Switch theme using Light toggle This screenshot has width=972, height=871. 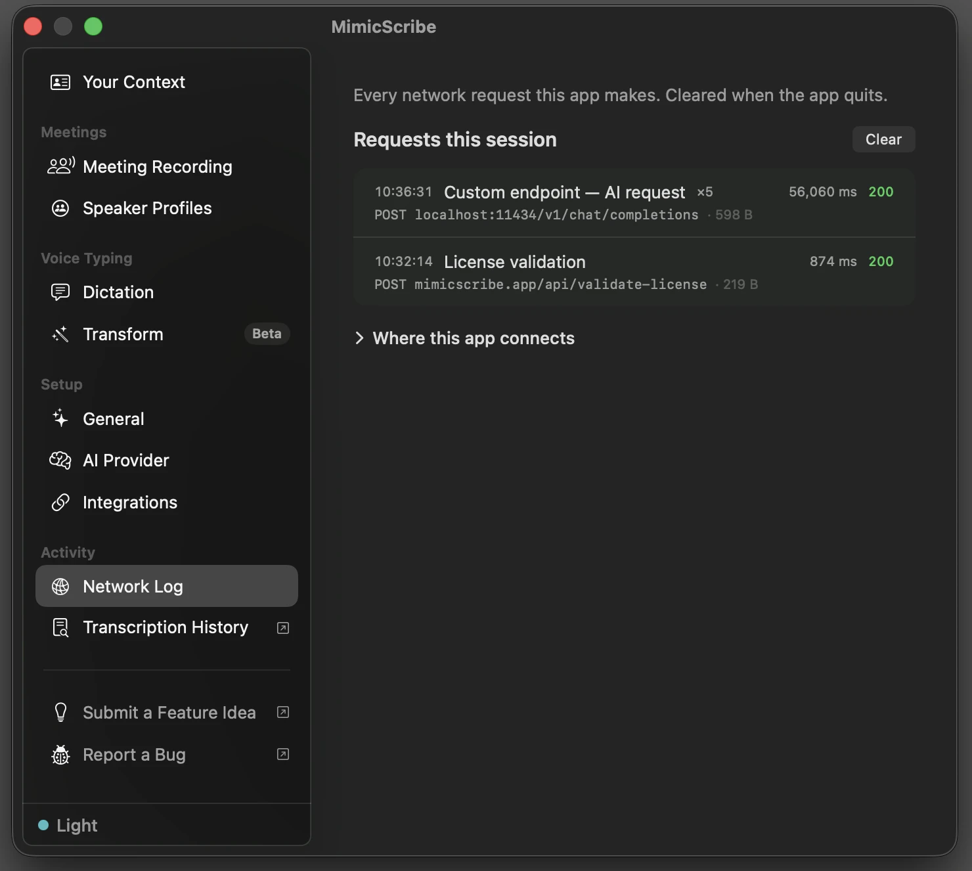coord(68,825)
